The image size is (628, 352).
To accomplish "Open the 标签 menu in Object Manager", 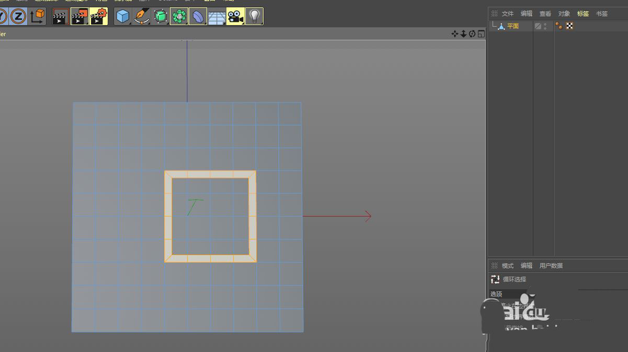I will point(583,14).
